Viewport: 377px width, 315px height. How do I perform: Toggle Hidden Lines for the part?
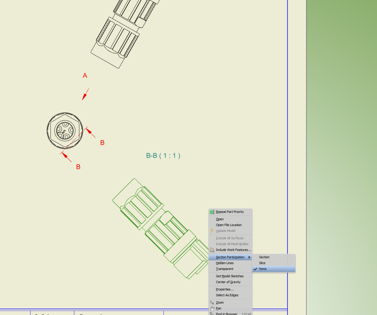point(224,263)
